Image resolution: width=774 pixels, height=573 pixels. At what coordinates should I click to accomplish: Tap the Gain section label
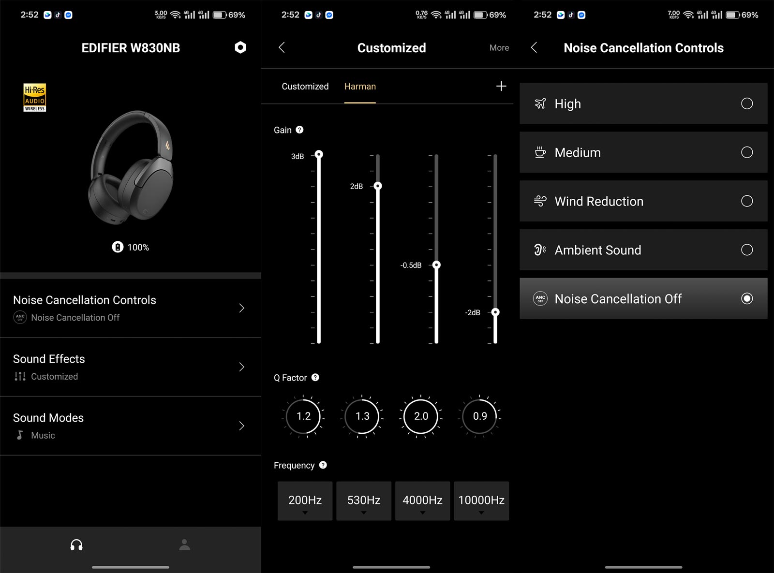(x=283, y=130)
